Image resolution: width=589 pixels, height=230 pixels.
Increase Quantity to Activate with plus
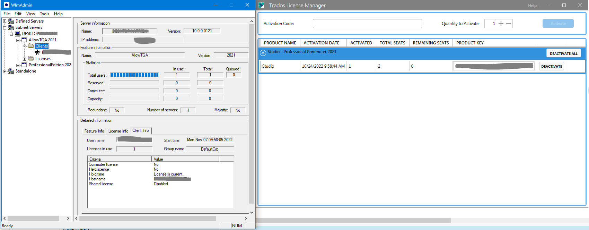(x=501, y=24)
